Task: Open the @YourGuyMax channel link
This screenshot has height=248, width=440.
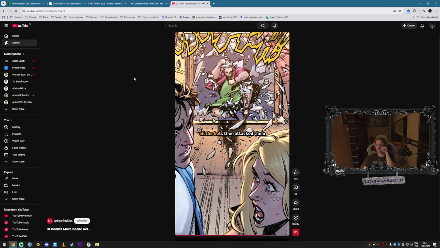Action: point(63,221)
